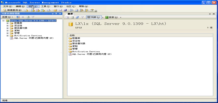
Task: Select 数据库 in Object Explorer tree
Action: (18, 23)
